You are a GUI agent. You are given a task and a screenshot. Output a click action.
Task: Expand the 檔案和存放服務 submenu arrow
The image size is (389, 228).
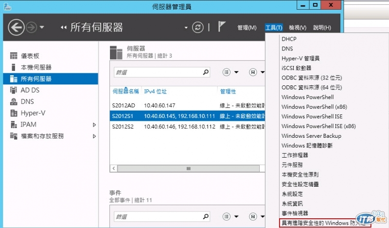click(94, 136)
